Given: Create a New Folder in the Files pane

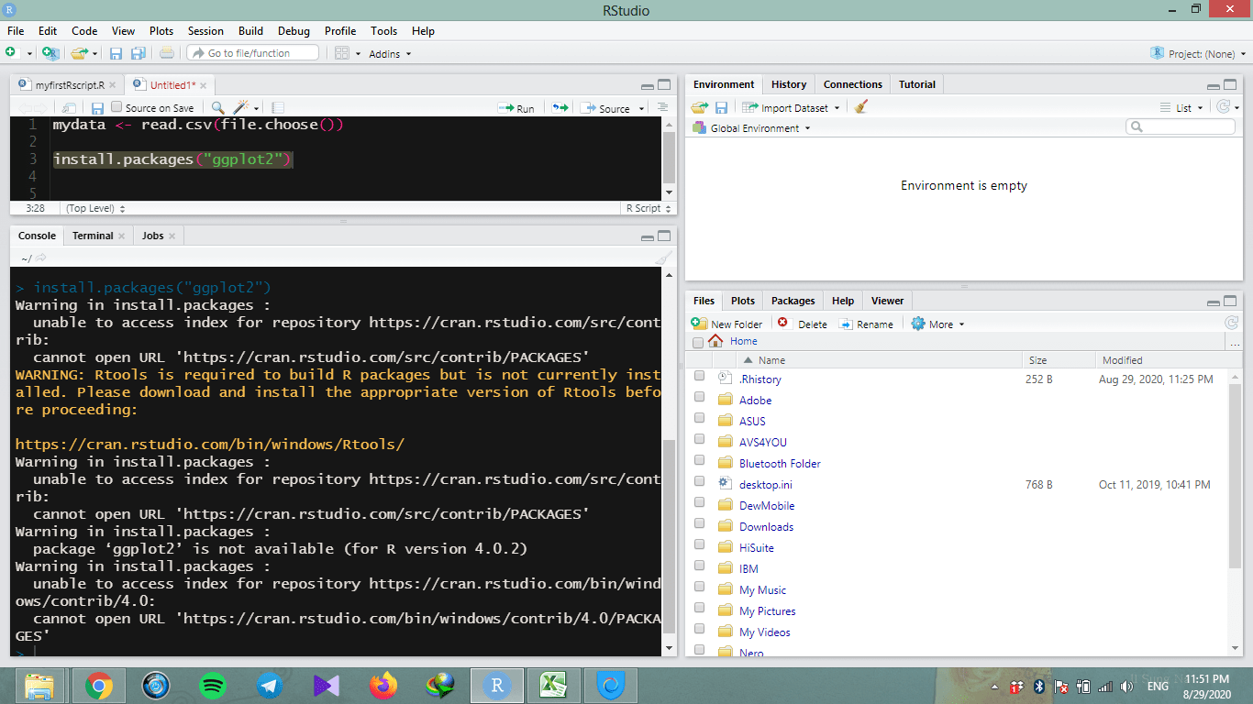Looking at the screenshot, I should (x=726, y=324).
